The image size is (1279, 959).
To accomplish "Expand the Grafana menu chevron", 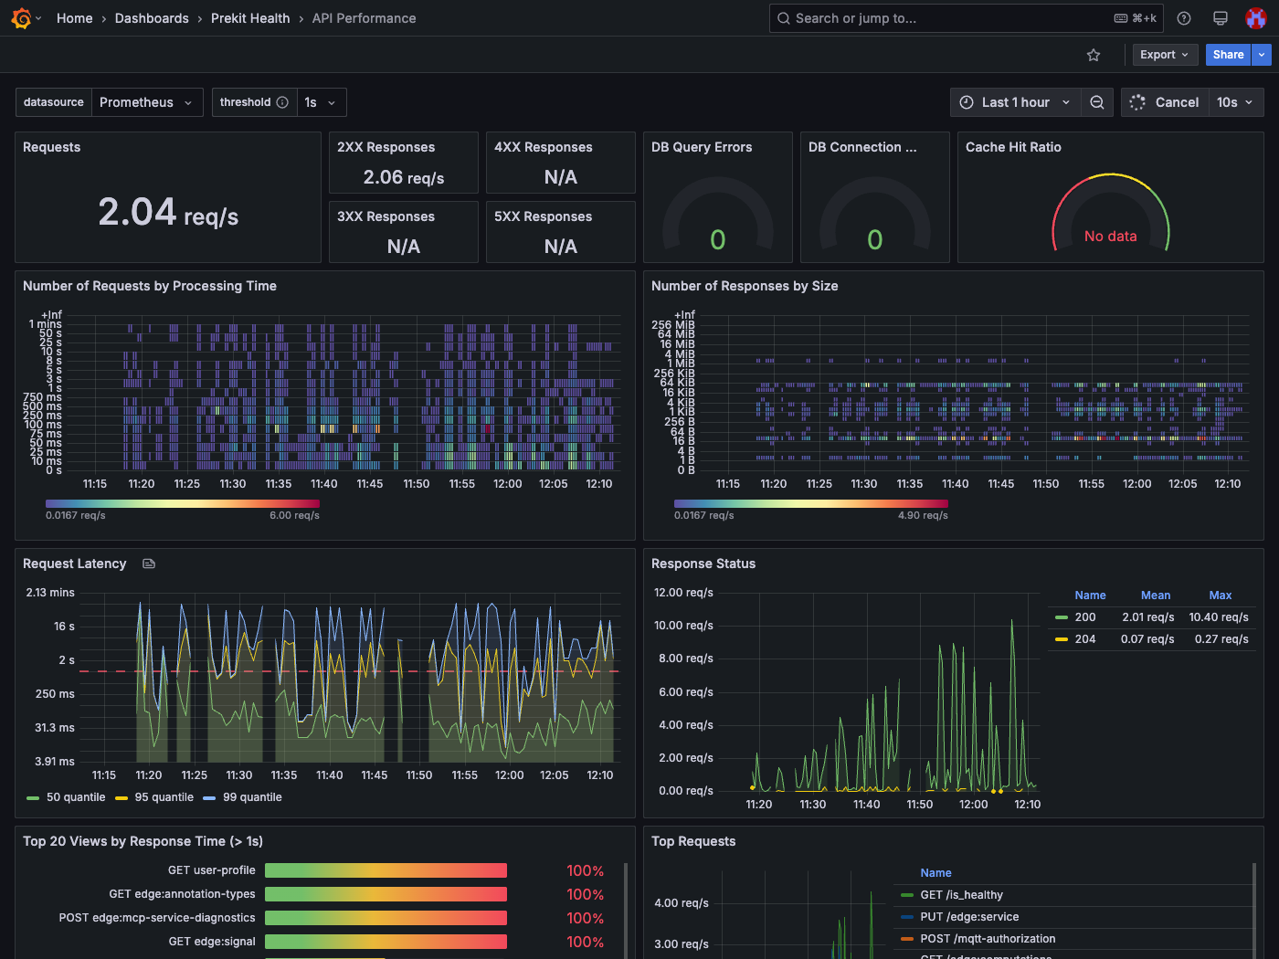I will pos(38,18).
